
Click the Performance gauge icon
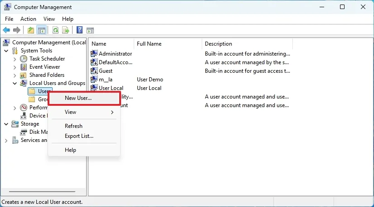click(24, 108)
